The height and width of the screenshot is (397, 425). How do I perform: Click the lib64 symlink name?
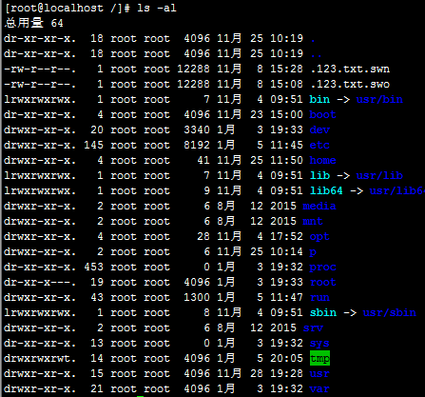click(x=326, y=190)
